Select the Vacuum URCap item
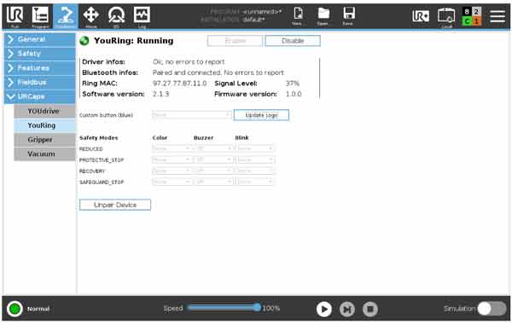 coord(44,154)
